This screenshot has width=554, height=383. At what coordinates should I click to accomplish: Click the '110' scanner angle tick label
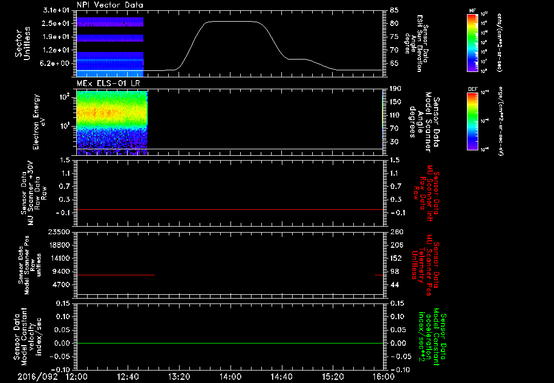(x=395, y=115)
